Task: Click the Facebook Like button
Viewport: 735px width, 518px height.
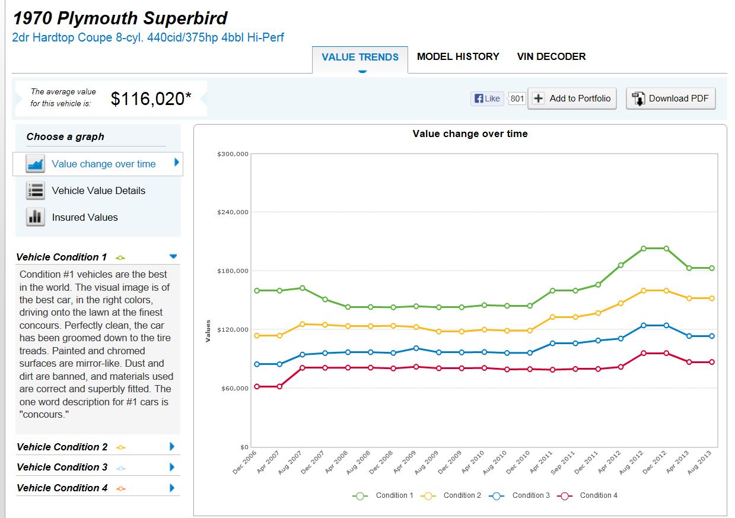Action: tap(486, 98)
